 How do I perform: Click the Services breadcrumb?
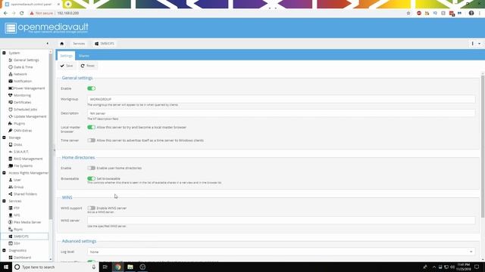point(79,44)
